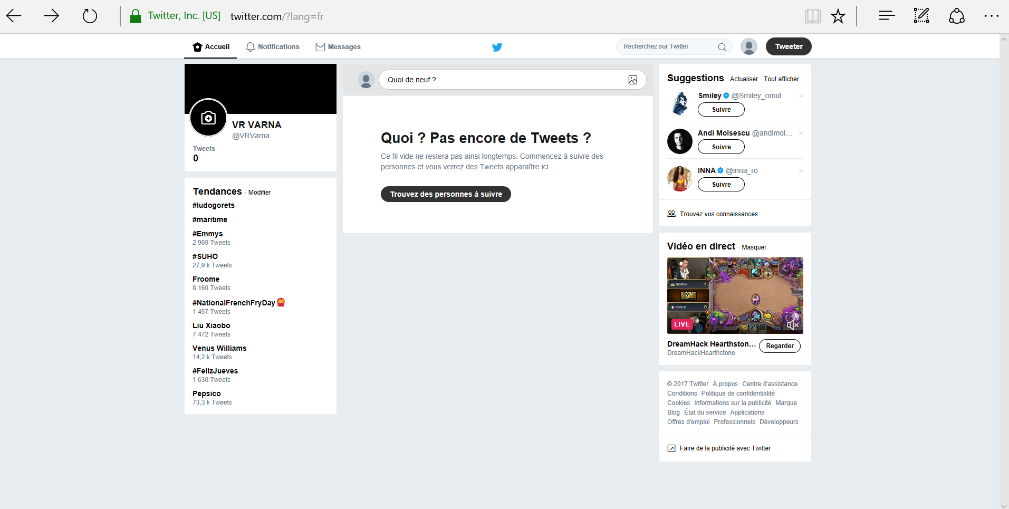The width and height of the screenshot is (1009, 509).
Task: Open the #ludogorets trend
Action: [214, 205]
